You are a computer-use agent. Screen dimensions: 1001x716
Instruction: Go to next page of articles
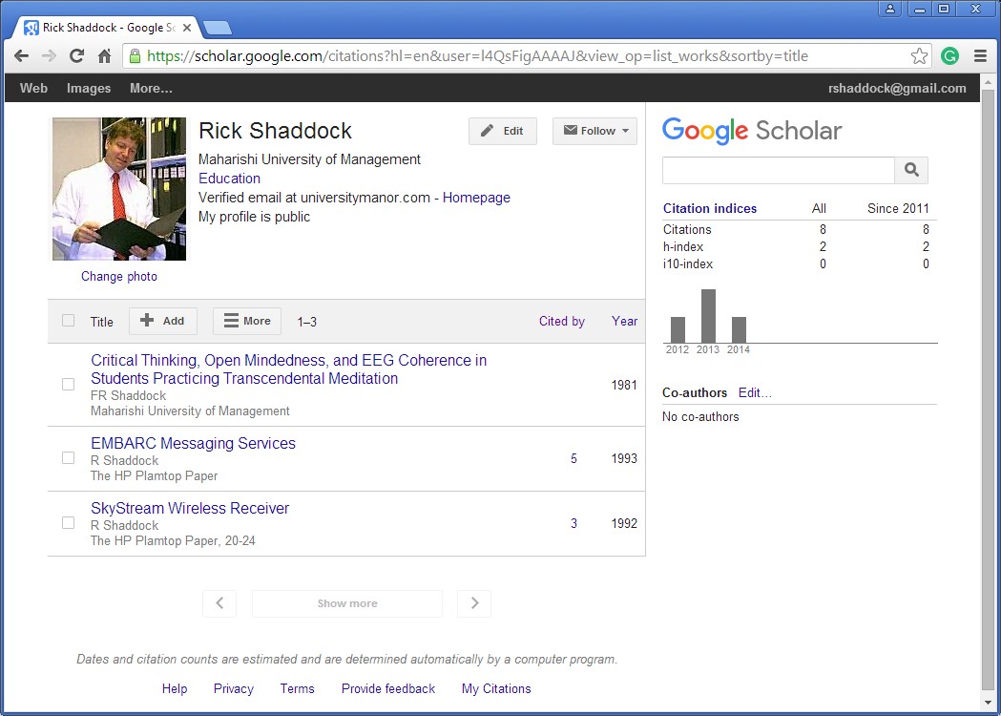click(474, 603)
